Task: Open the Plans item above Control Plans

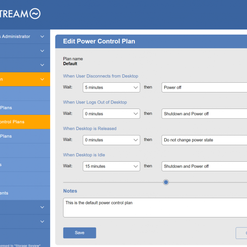Action: pos(25,108)
